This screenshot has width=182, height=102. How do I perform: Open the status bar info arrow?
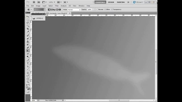[63, 100]
